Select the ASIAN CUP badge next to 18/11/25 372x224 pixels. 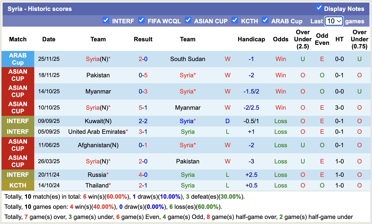coord(18,75)
